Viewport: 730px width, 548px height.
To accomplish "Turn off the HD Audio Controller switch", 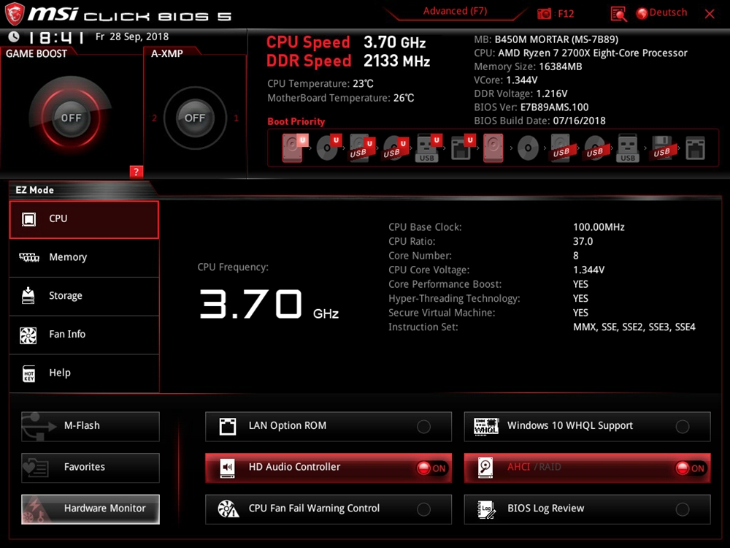I will coord(431,468).
